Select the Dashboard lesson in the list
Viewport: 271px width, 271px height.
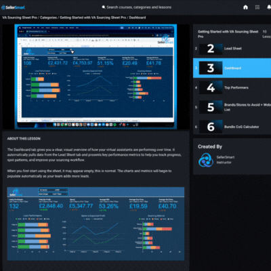click(x=232, y=68)
